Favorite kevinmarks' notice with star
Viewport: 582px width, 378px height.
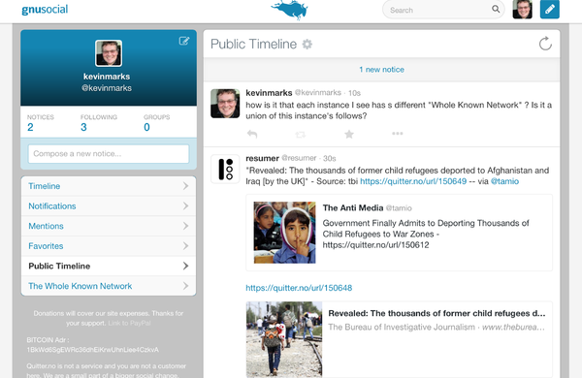(x=349, y=134)
